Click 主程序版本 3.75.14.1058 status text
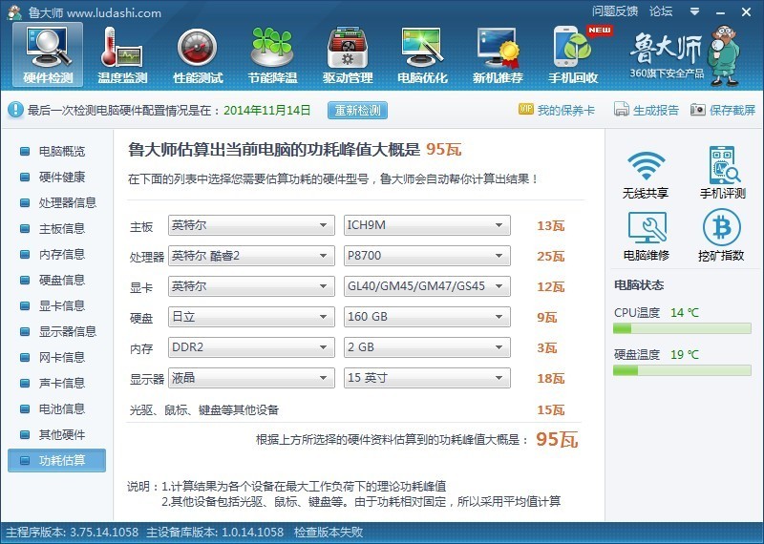The height and width of the screenshot is (544, 764). point(73,532)
